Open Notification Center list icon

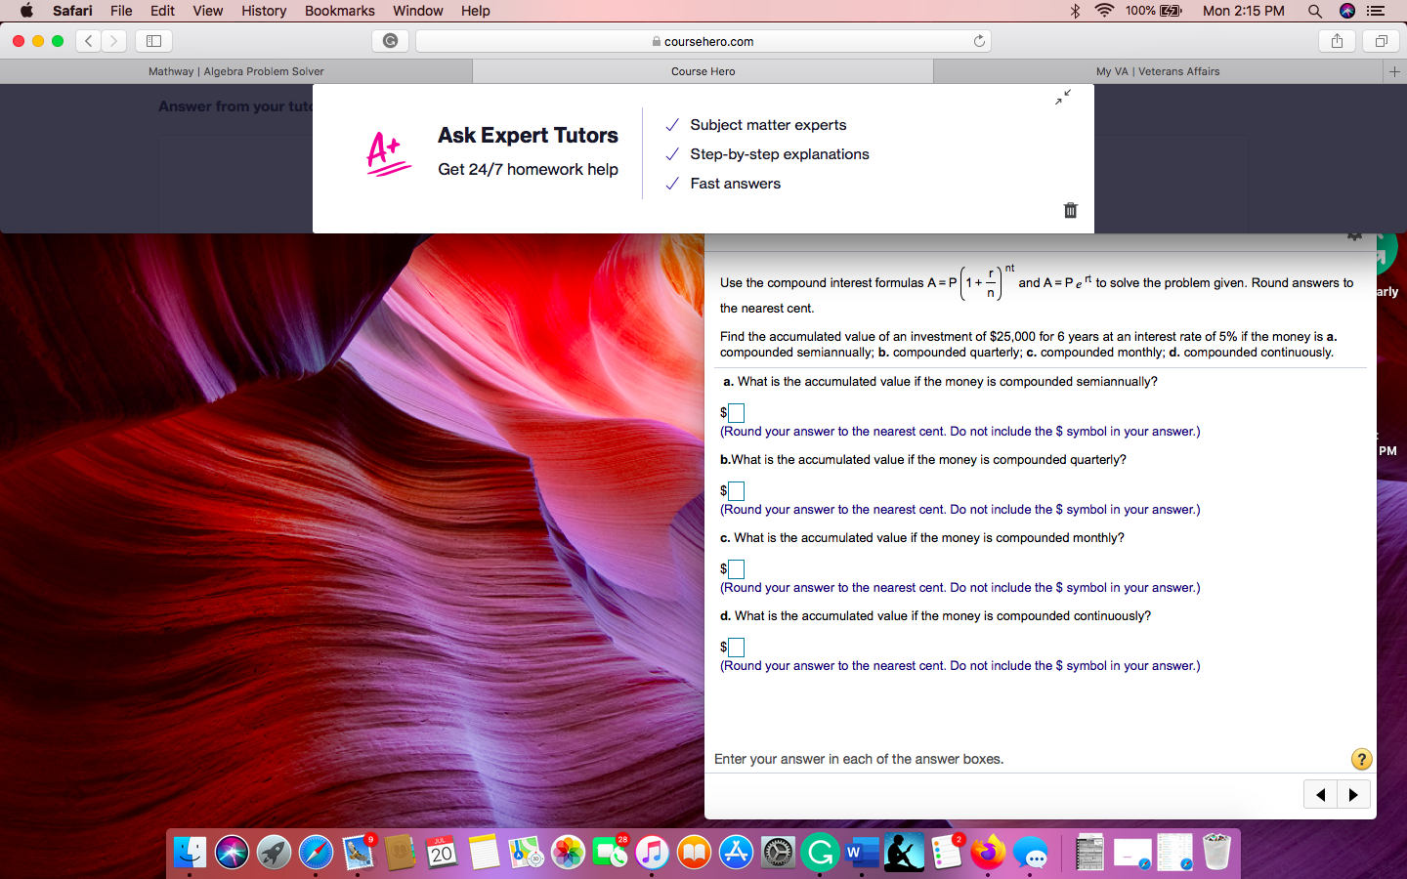tap(1376, 11)
